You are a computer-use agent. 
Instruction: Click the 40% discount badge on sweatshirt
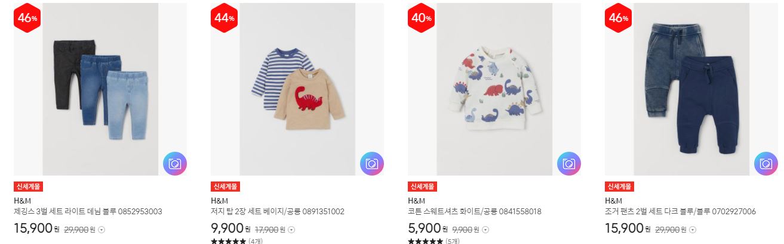pyautogui.click(x=421, y=18)
